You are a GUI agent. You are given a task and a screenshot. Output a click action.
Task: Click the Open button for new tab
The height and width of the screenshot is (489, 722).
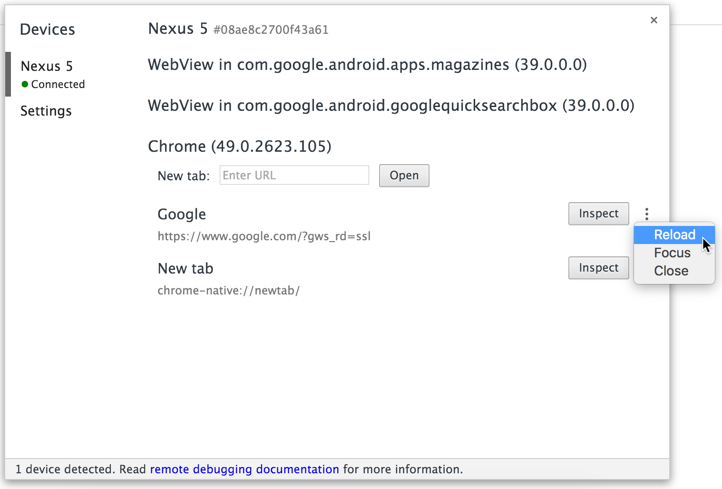pos(404,176)
